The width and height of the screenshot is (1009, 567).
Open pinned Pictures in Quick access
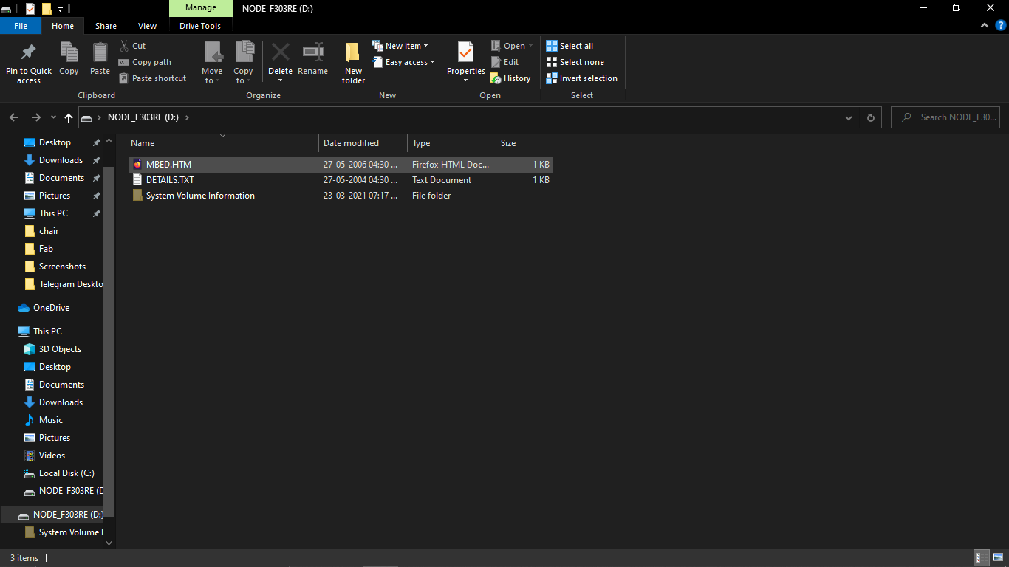pos(54,196)
